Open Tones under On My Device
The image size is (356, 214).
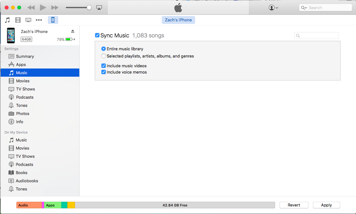pos(40,189)
